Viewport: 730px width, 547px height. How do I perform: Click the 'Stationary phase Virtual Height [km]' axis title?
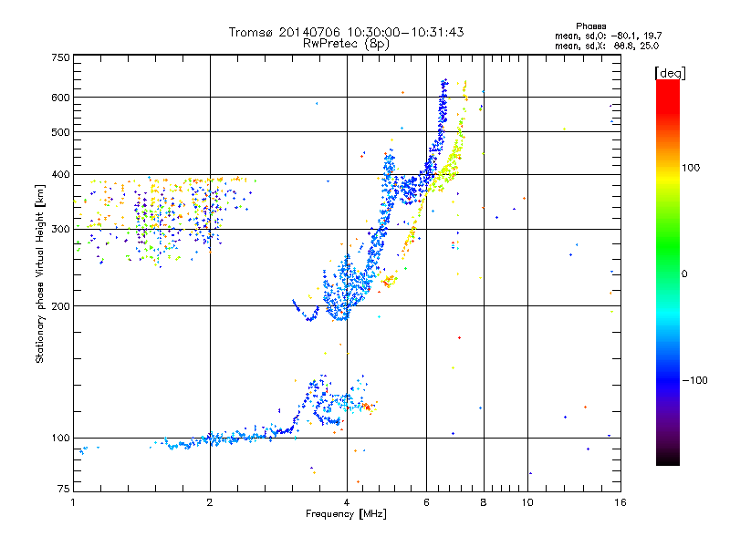pyautogui.click(x=39, y=273)
